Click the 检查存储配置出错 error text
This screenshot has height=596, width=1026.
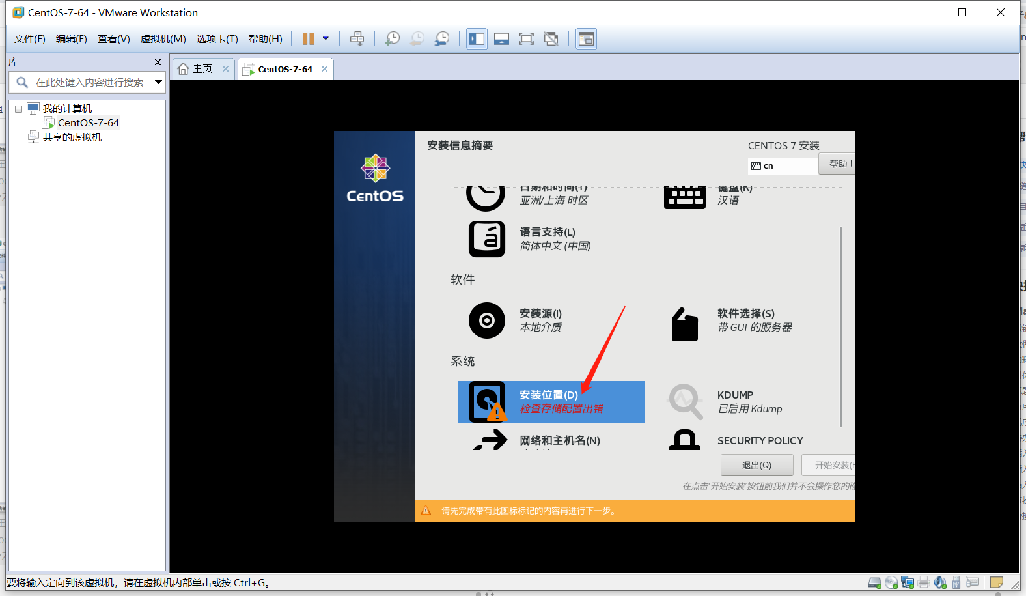point(561,409)
